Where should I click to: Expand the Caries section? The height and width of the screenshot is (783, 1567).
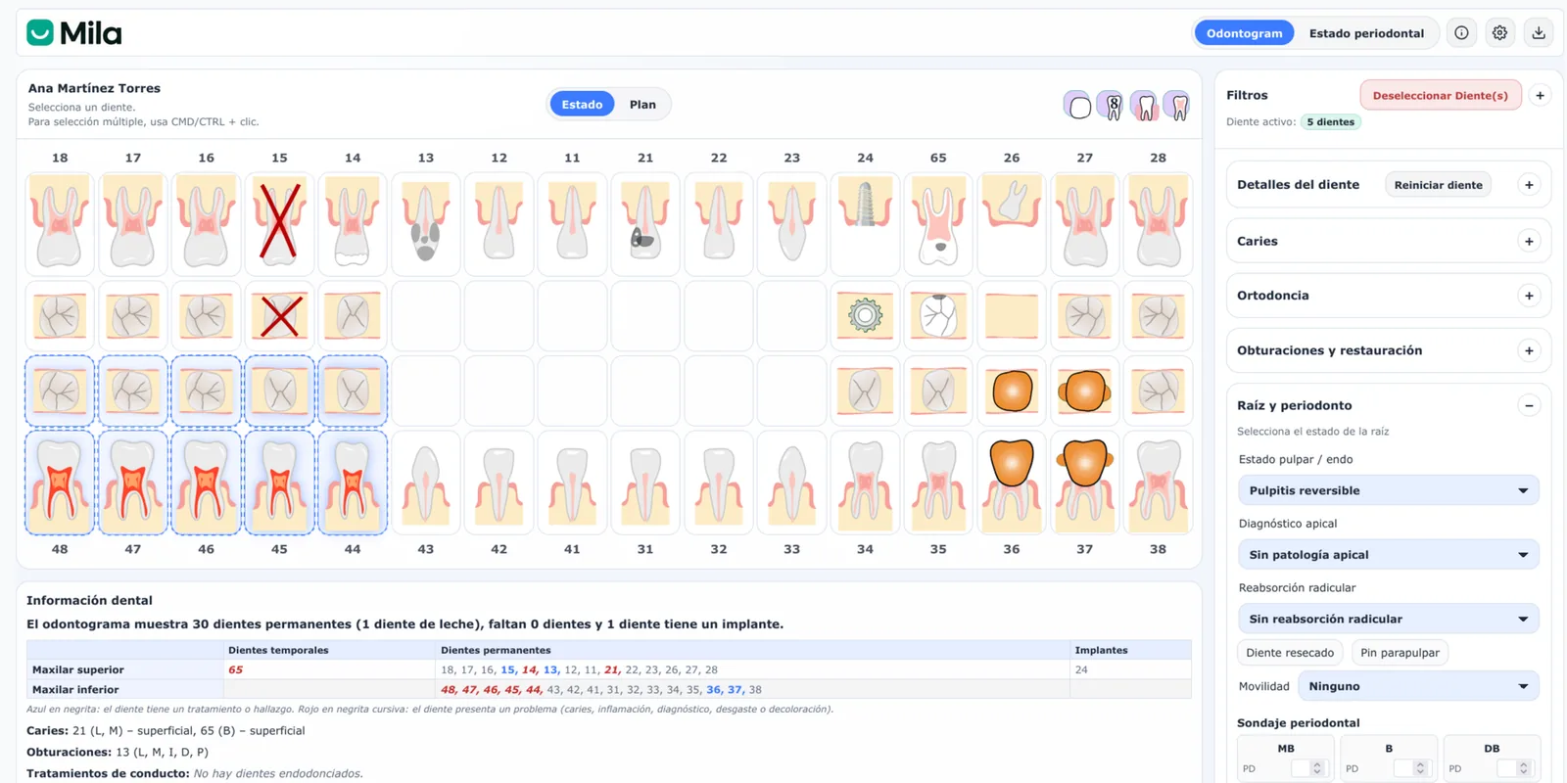(x=1529, y=241)
